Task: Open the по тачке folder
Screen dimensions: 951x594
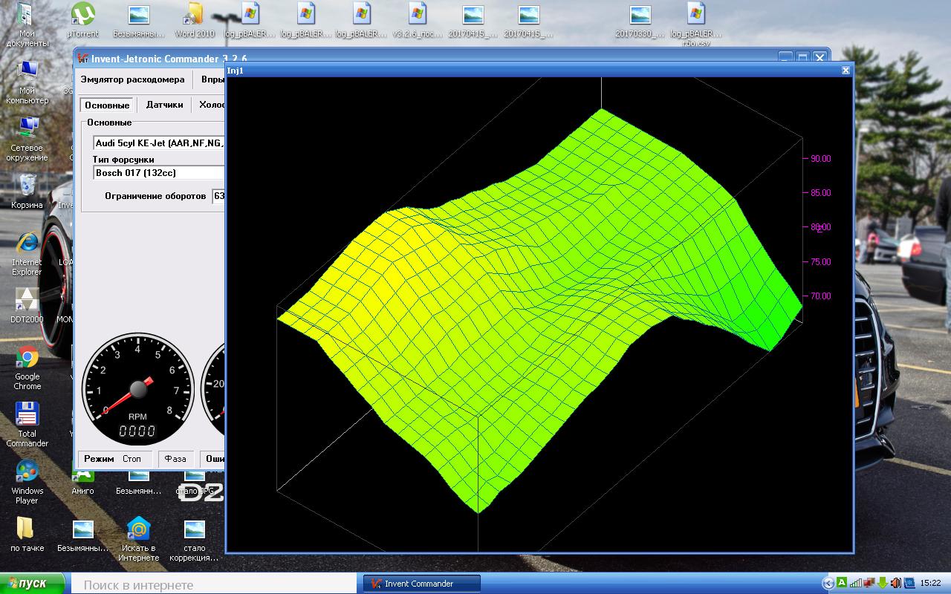Action: coord(27,535)
